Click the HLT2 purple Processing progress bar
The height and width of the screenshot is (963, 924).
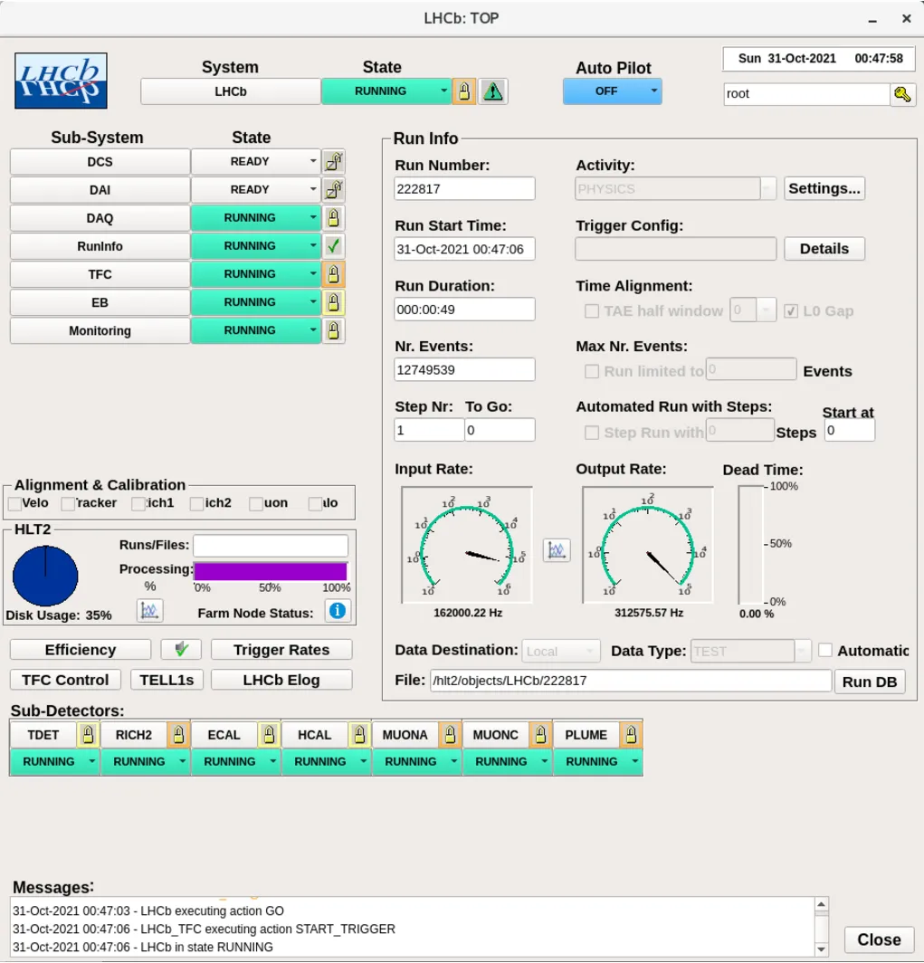(270, 571)
